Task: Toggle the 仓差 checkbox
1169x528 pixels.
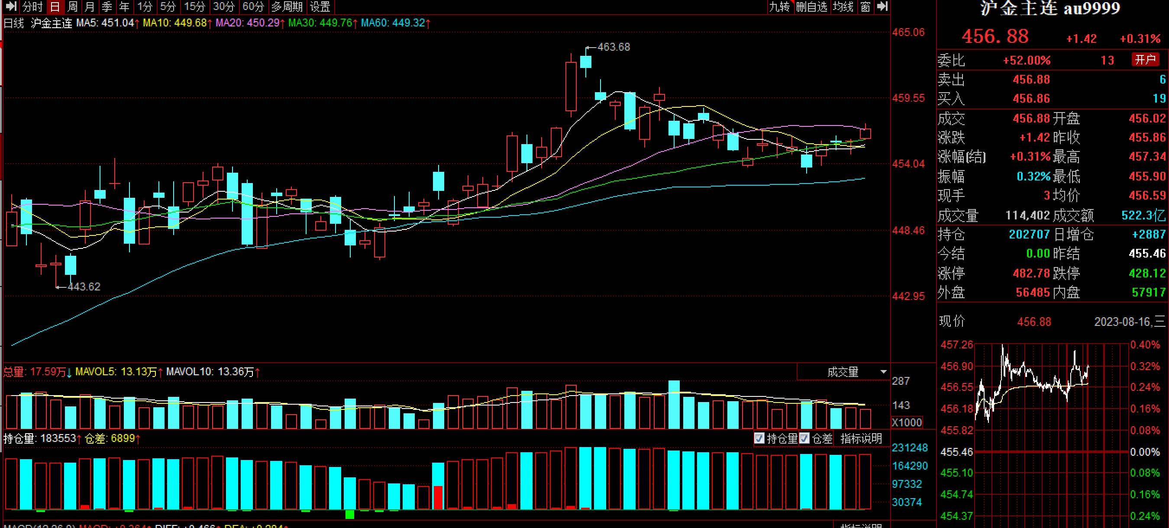Action: click(804, 438)
